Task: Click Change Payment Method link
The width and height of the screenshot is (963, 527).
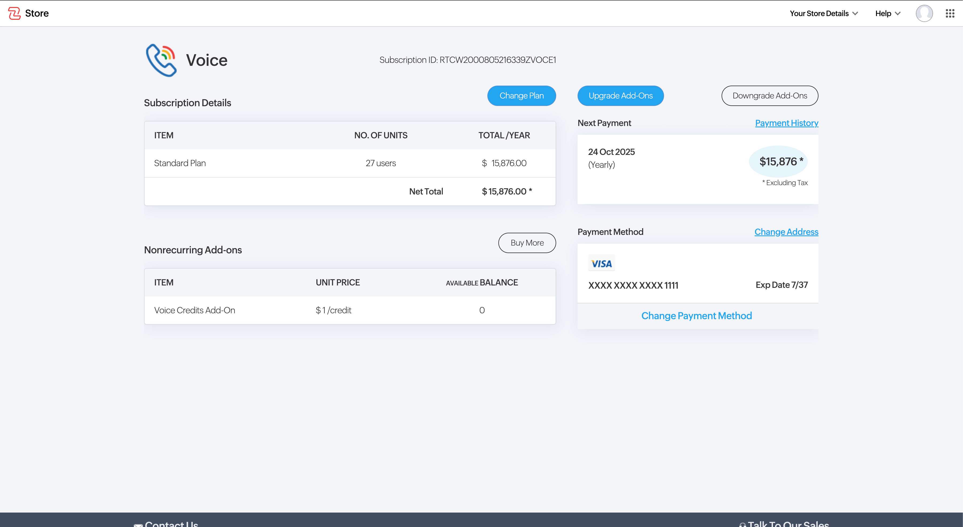Action: point(696,316)
